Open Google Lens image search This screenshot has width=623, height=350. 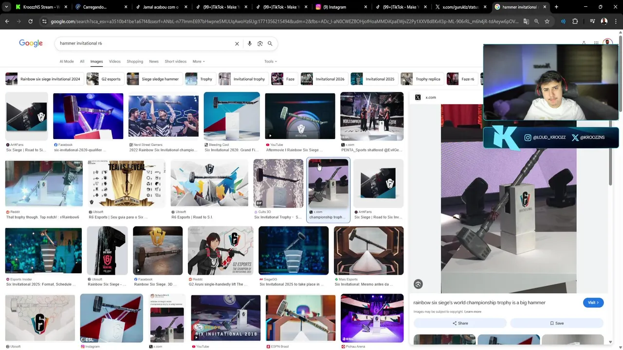coord(260,44)
